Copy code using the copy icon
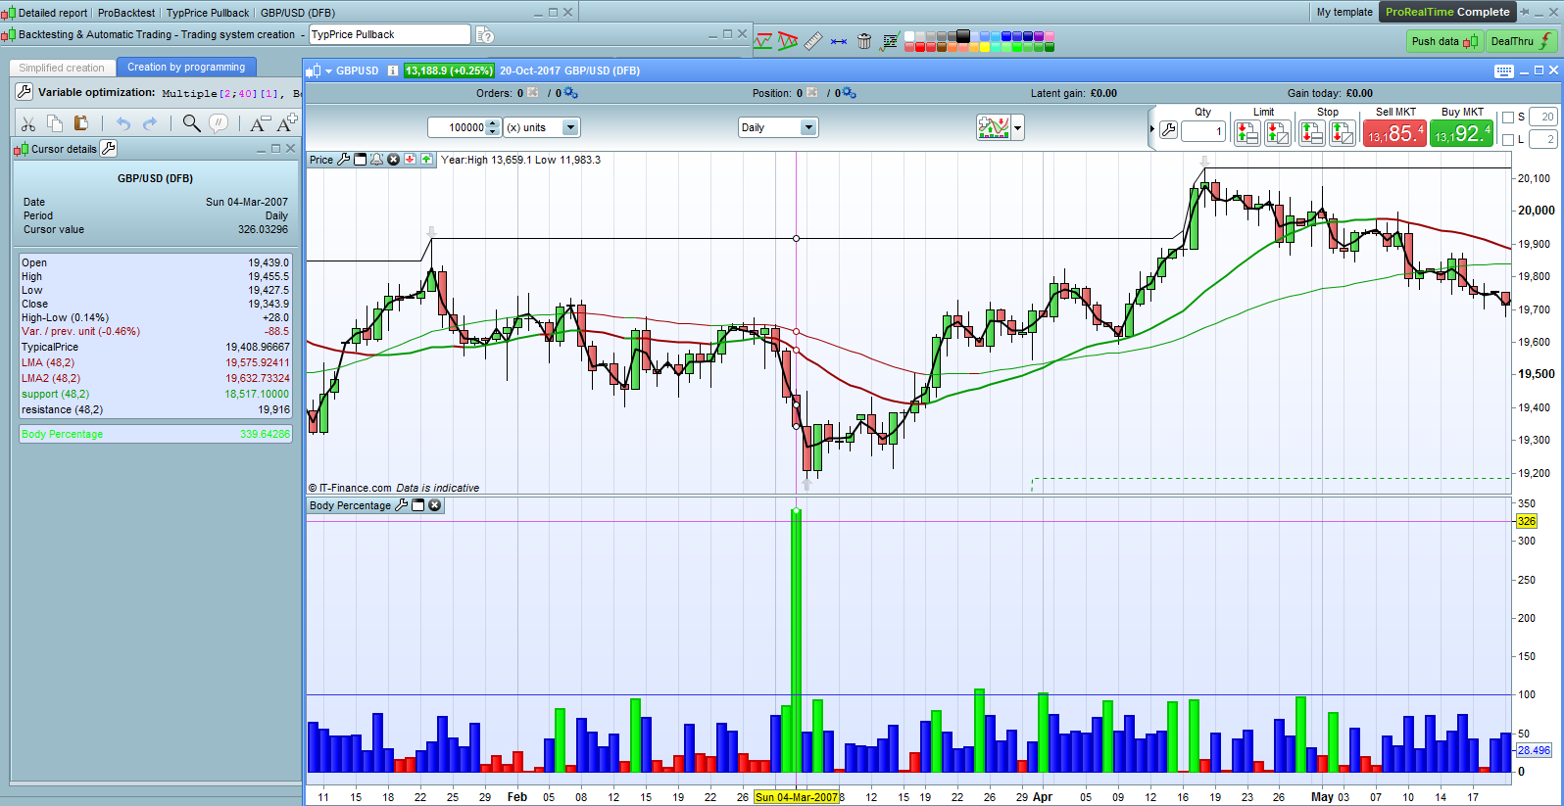The height and width of the screenshot is (806, 1564). [x=55, y=123]
